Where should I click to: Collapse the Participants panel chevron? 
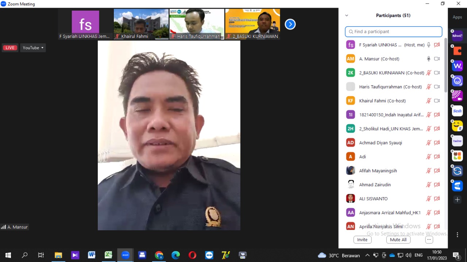347,16
